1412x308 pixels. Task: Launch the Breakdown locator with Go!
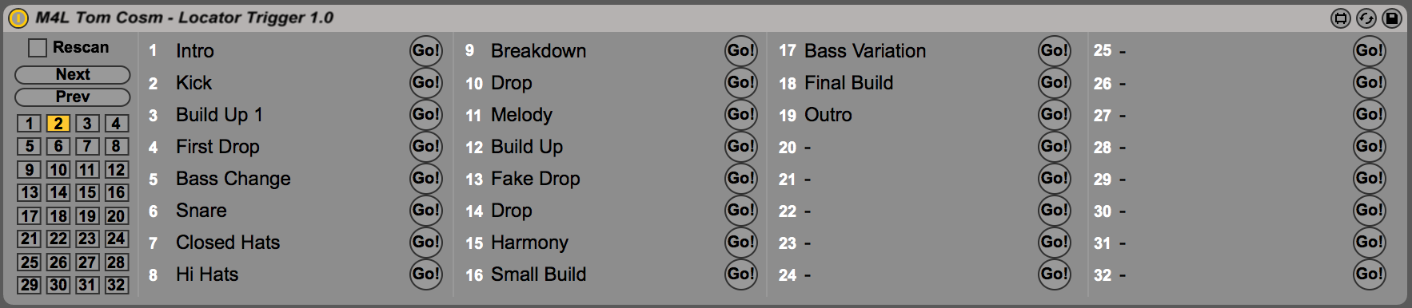click(x=741, y=50)
